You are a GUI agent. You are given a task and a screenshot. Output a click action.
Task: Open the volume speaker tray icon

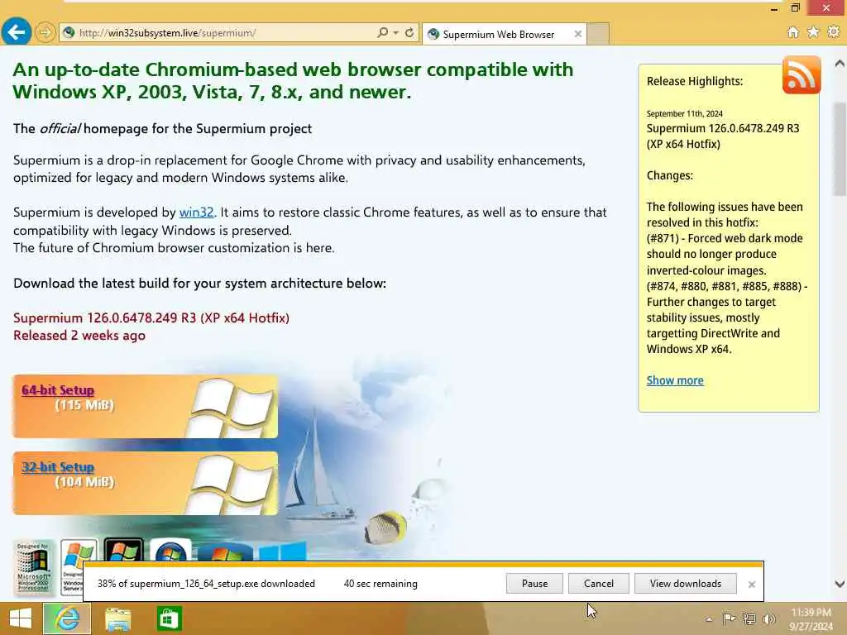pyautogui.click(x=769, y=618)
